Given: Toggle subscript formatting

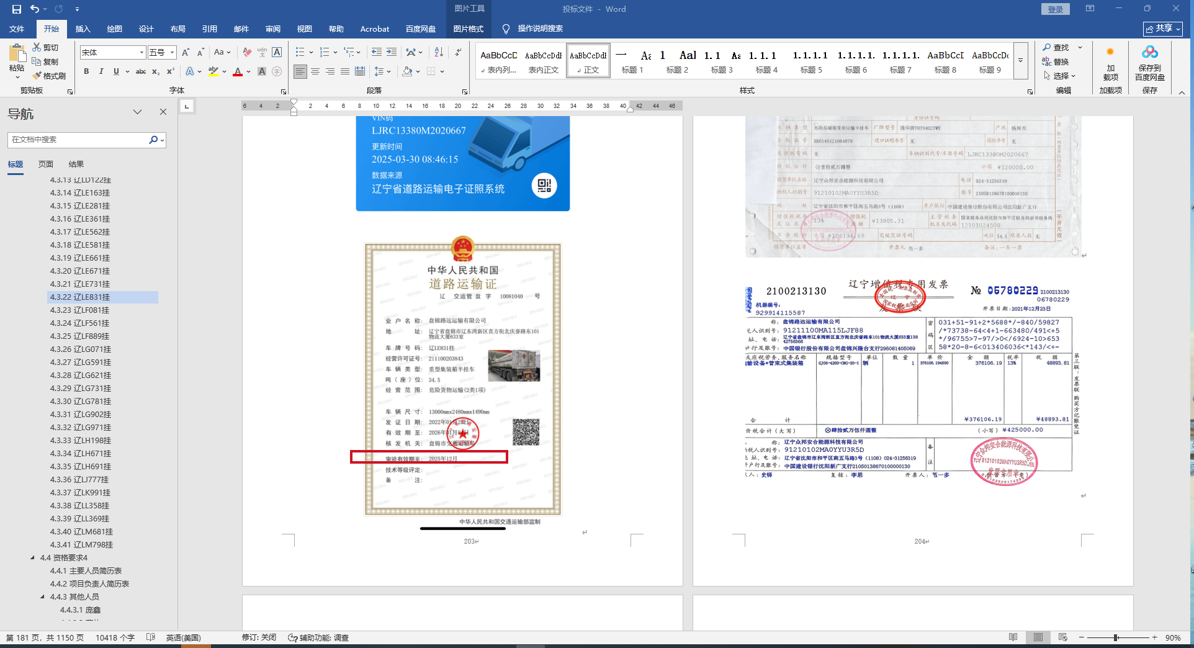Looking at the screenshot, I should pos(156,72).
